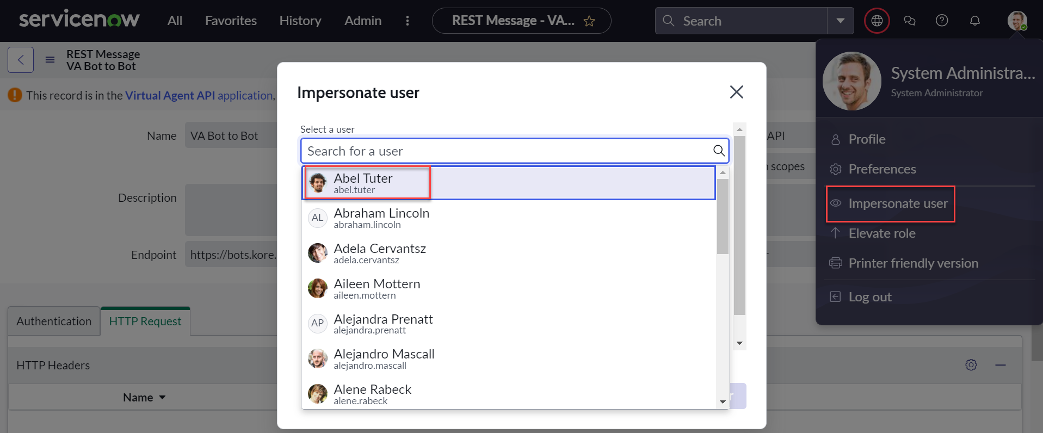
Task: Click the user list scrollbar thumb
Action: click(723, 218)
